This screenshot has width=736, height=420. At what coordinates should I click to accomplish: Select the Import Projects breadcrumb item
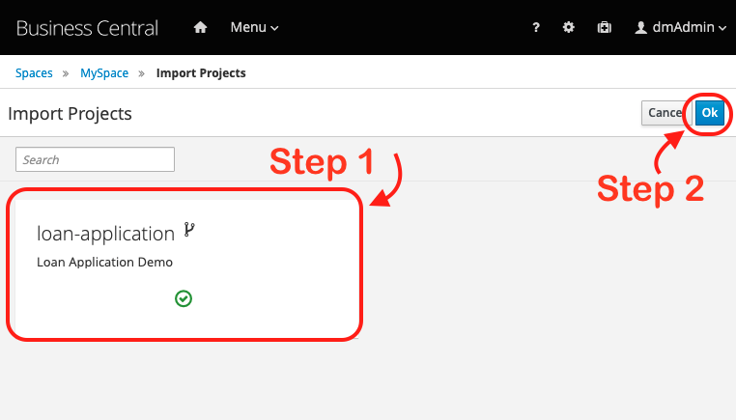coord(201,72)
